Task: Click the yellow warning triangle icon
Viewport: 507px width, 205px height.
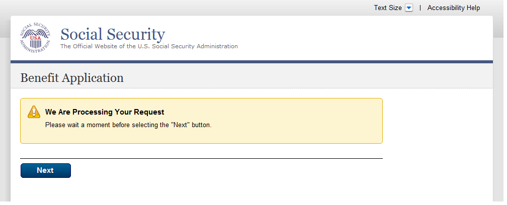Action: (33, 112)
